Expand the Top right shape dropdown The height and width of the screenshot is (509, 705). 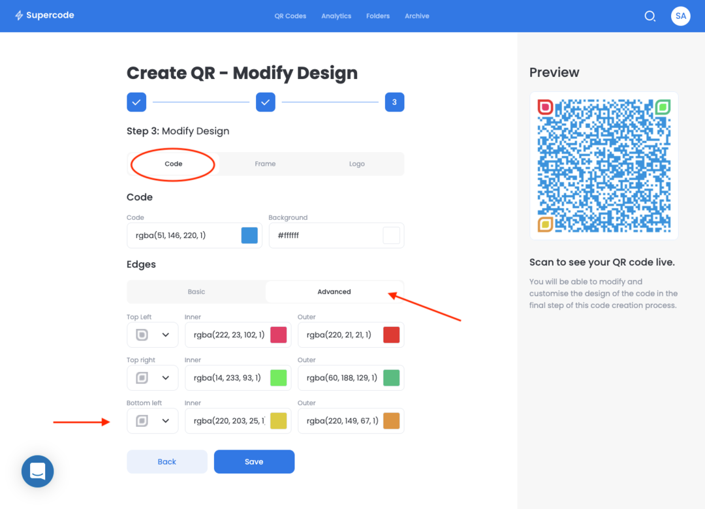pyautogui.click(x=165, y=378)
